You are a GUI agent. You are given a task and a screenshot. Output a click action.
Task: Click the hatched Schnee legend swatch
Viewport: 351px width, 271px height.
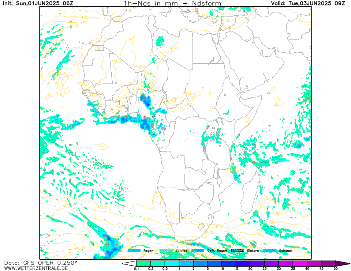[166, 251]
